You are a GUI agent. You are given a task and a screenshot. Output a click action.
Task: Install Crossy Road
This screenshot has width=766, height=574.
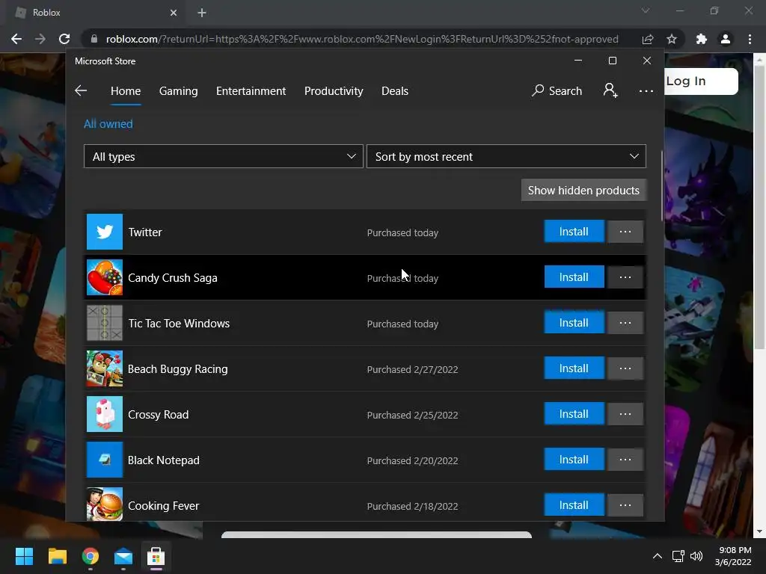click(574, 414)
